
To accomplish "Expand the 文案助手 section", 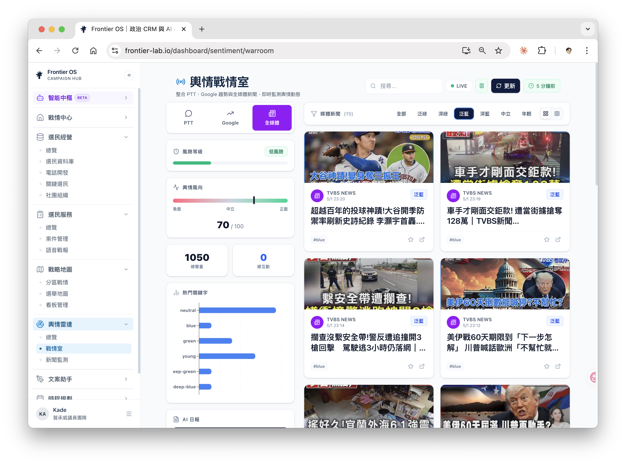I will [x=83, y=379].
